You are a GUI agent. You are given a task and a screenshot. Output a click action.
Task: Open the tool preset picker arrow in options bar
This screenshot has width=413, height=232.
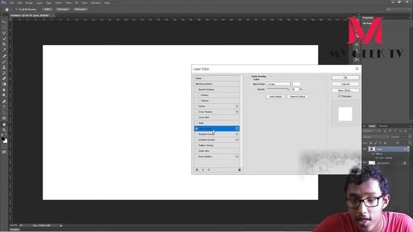[x=12, y=10]
